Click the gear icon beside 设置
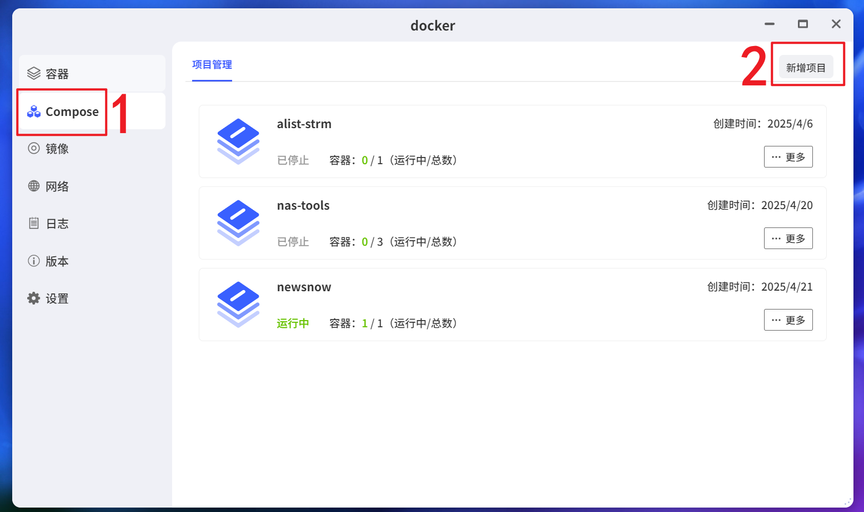 click(x=34, y=298)
